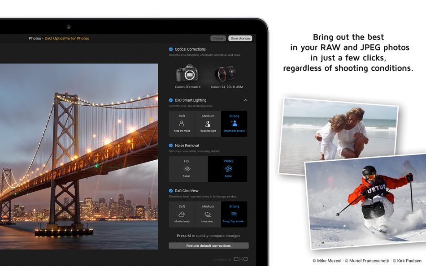
Task: Click 'Press M to quickly compare changes' text
Action: [x=209, y=236]
